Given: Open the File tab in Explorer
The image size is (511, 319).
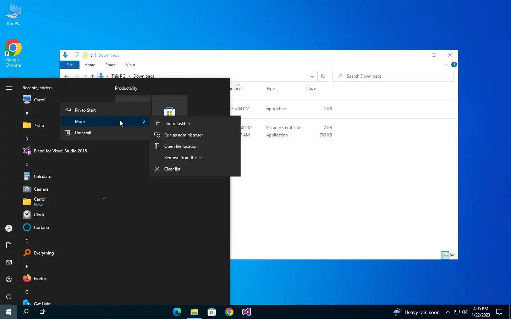Looking at the screenshot, I should 70,65.
